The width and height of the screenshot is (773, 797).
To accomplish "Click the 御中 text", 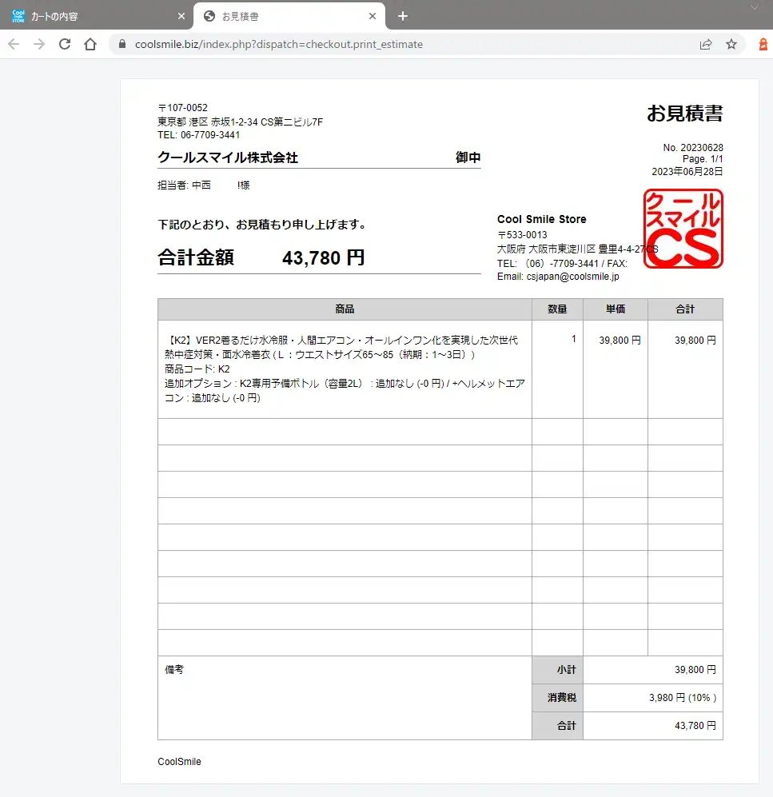I will 468,157.
